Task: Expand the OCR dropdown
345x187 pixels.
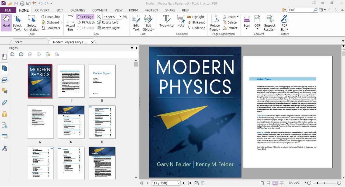Action: [257, 29]
